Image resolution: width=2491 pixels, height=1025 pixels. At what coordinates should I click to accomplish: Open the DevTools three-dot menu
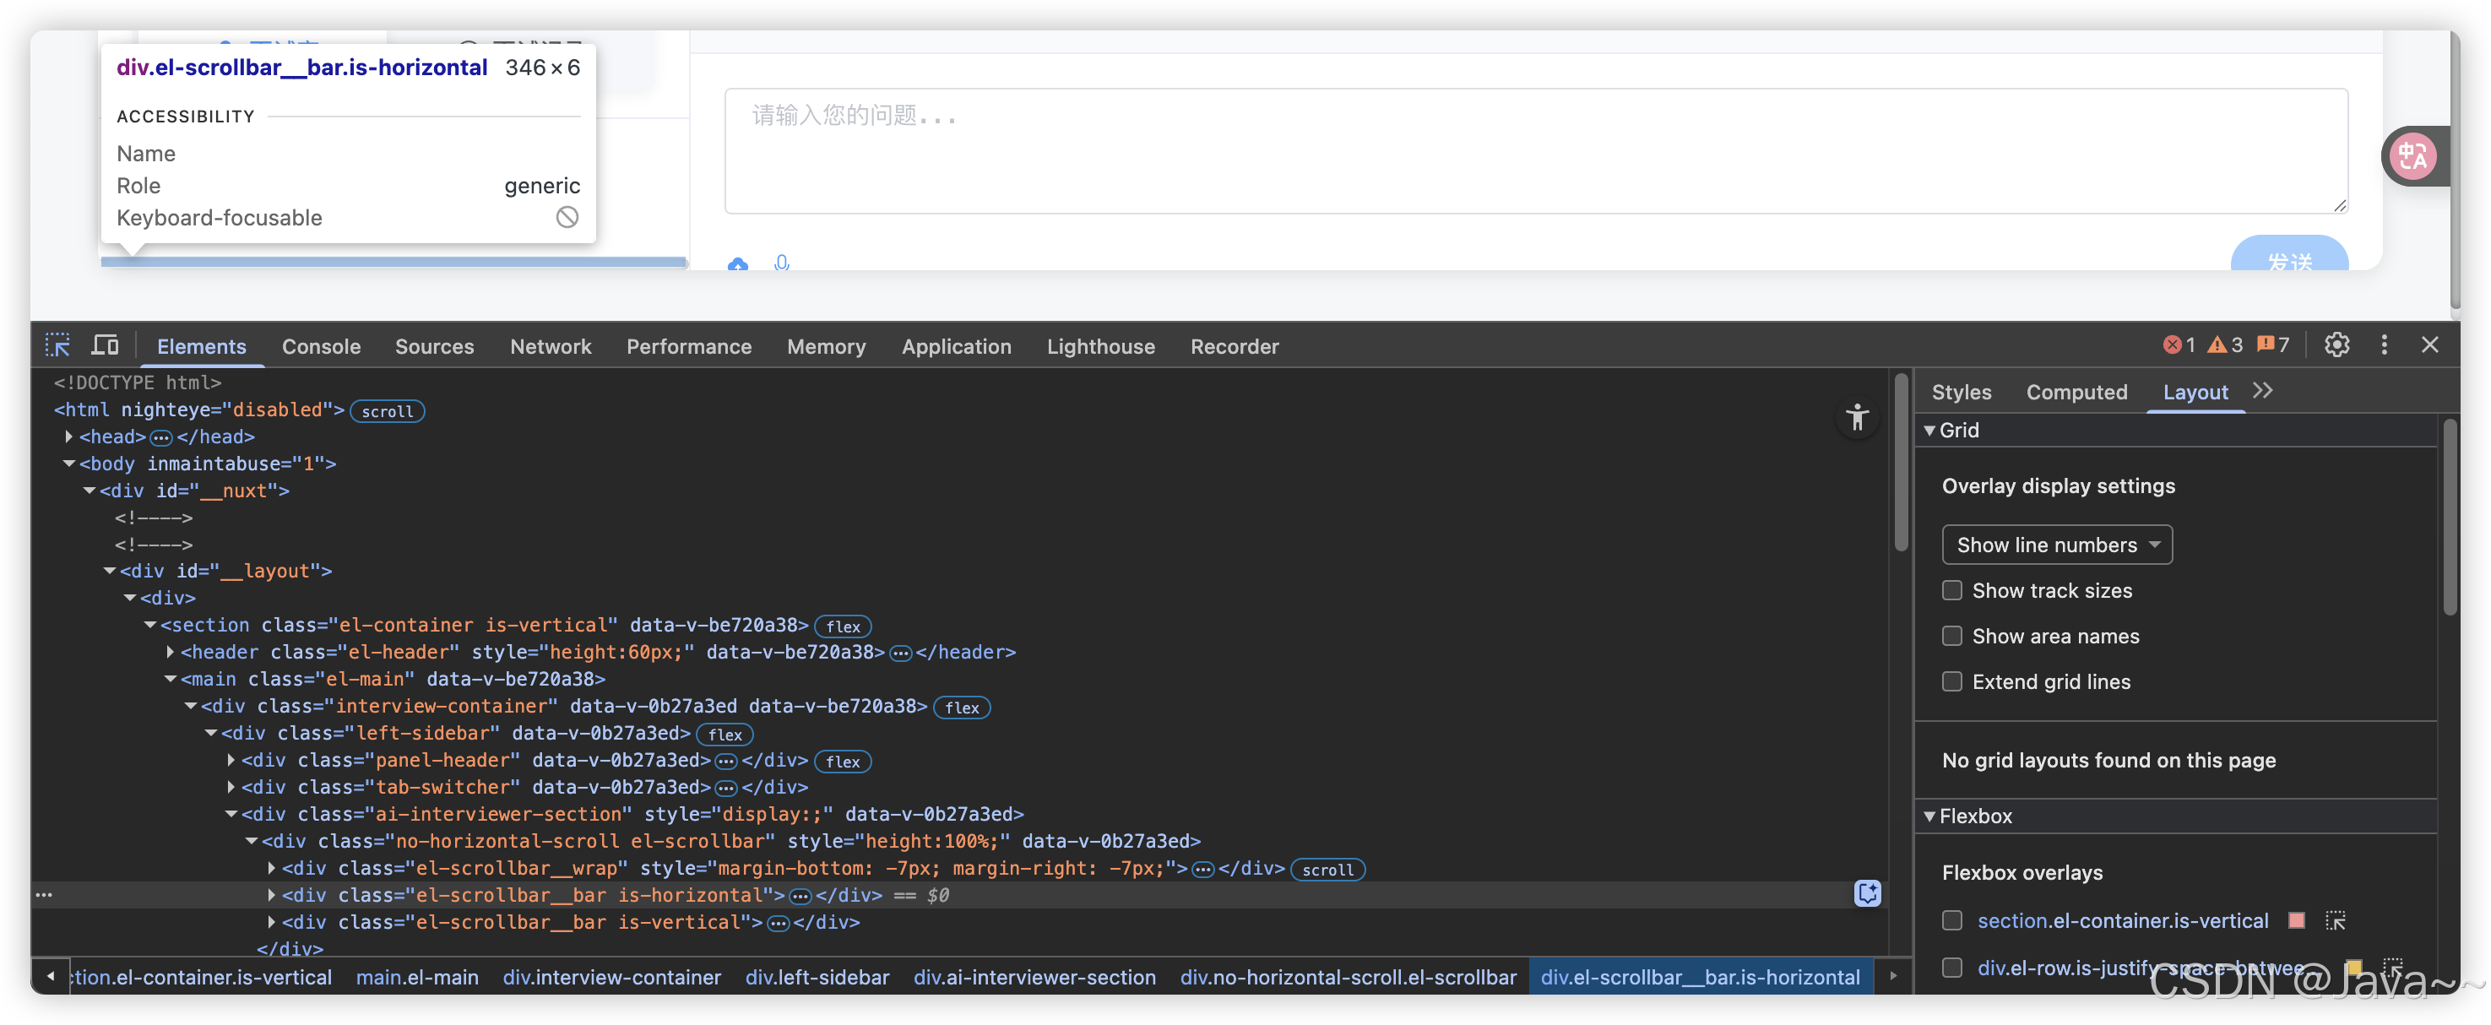[2384, 345]
